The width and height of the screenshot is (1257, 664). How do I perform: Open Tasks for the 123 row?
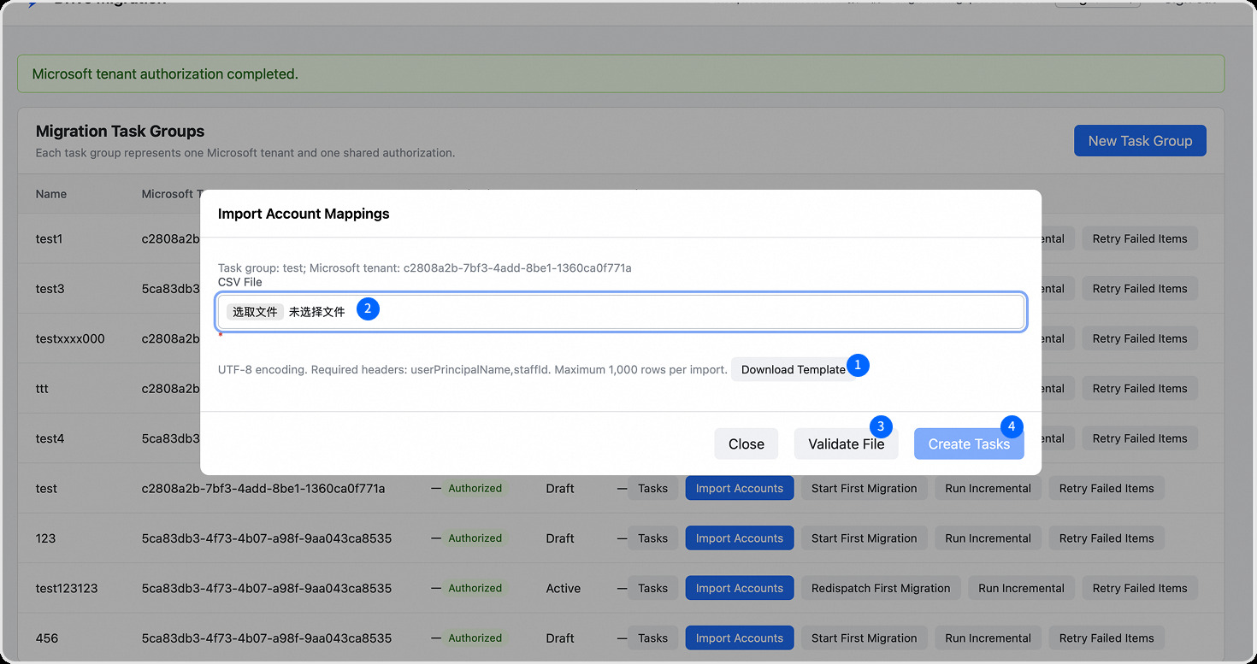pyautogui.click(x=652, y=538)
